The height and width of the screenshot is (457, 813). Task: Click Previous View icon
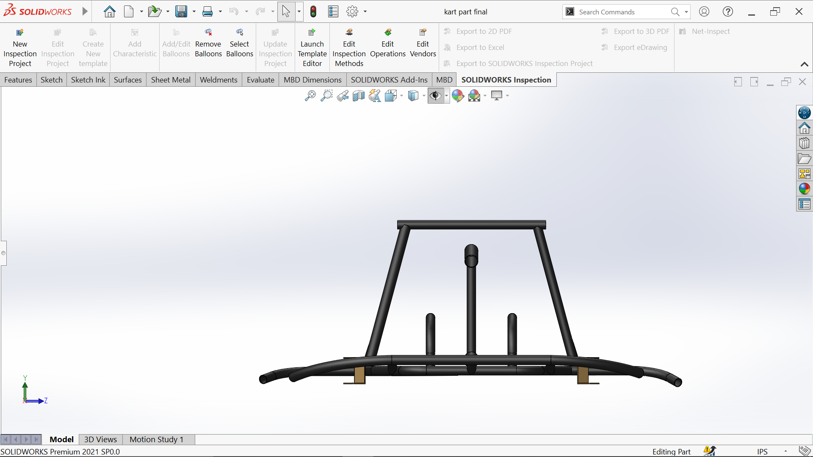click(x=343, y=96)
